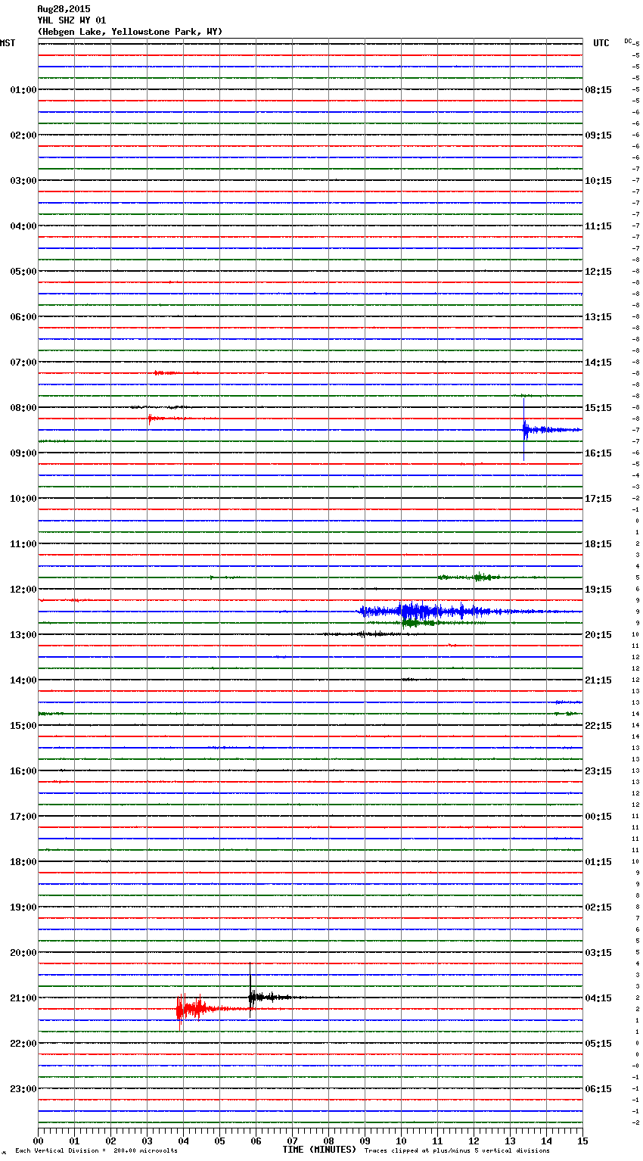Click the 23:00 MST time label
The width and height of the screenshot is (643, 1161).
(x=23, y=1089)
